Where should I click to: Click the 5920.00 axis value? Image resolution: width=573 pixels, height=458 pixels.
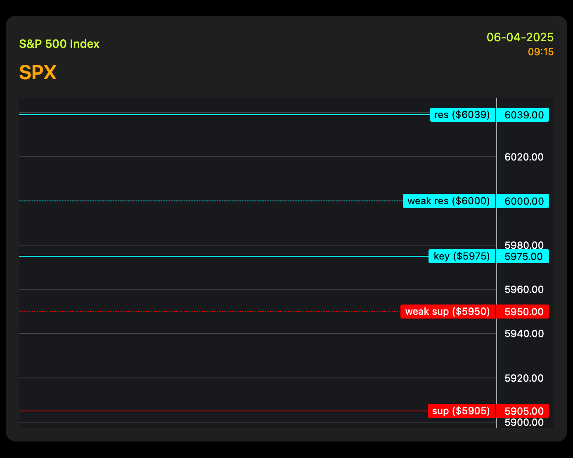(524, 378)
